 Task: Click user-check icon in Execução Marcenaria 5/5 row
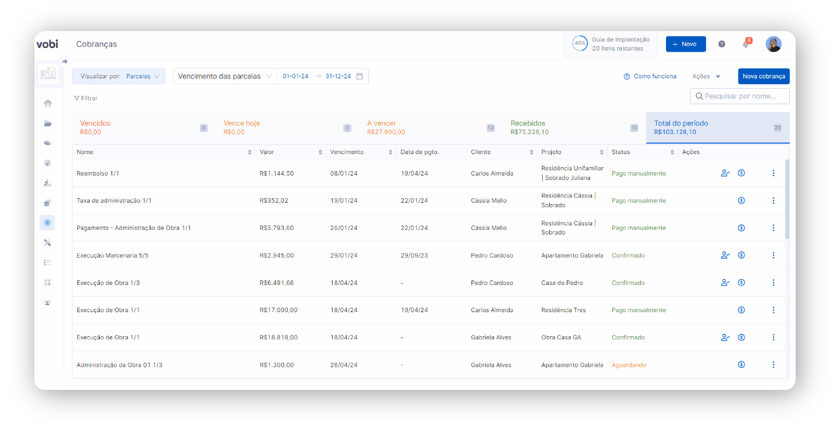[726, 255]
